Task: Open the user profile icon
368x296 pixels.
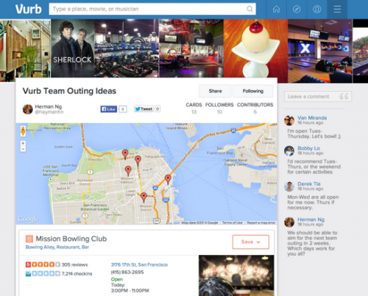Action: click(x=317, y=10)
